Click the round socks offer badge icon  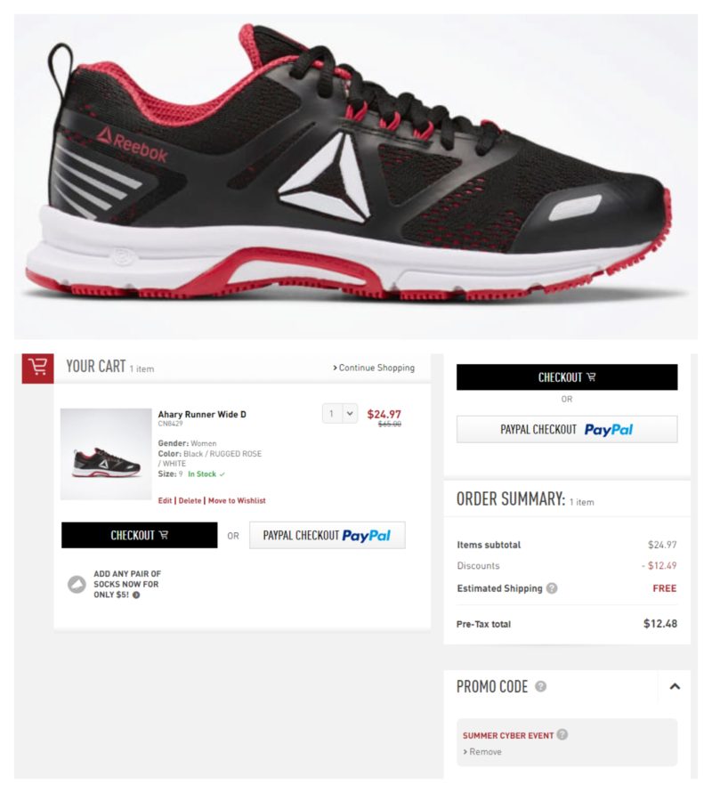pos(77,584)
